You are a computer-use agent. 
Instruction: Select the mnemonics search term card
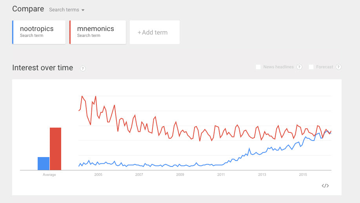click(98, 32)
